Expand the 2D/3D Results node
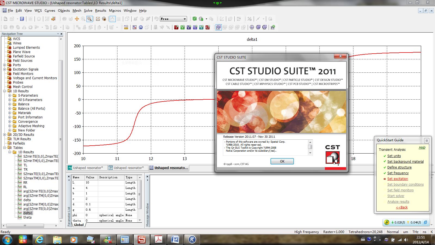435x245 pixels. [4, 135]
